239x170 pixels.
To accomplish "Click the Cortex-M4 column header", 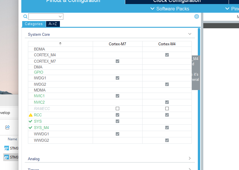I will click(167, 44).
